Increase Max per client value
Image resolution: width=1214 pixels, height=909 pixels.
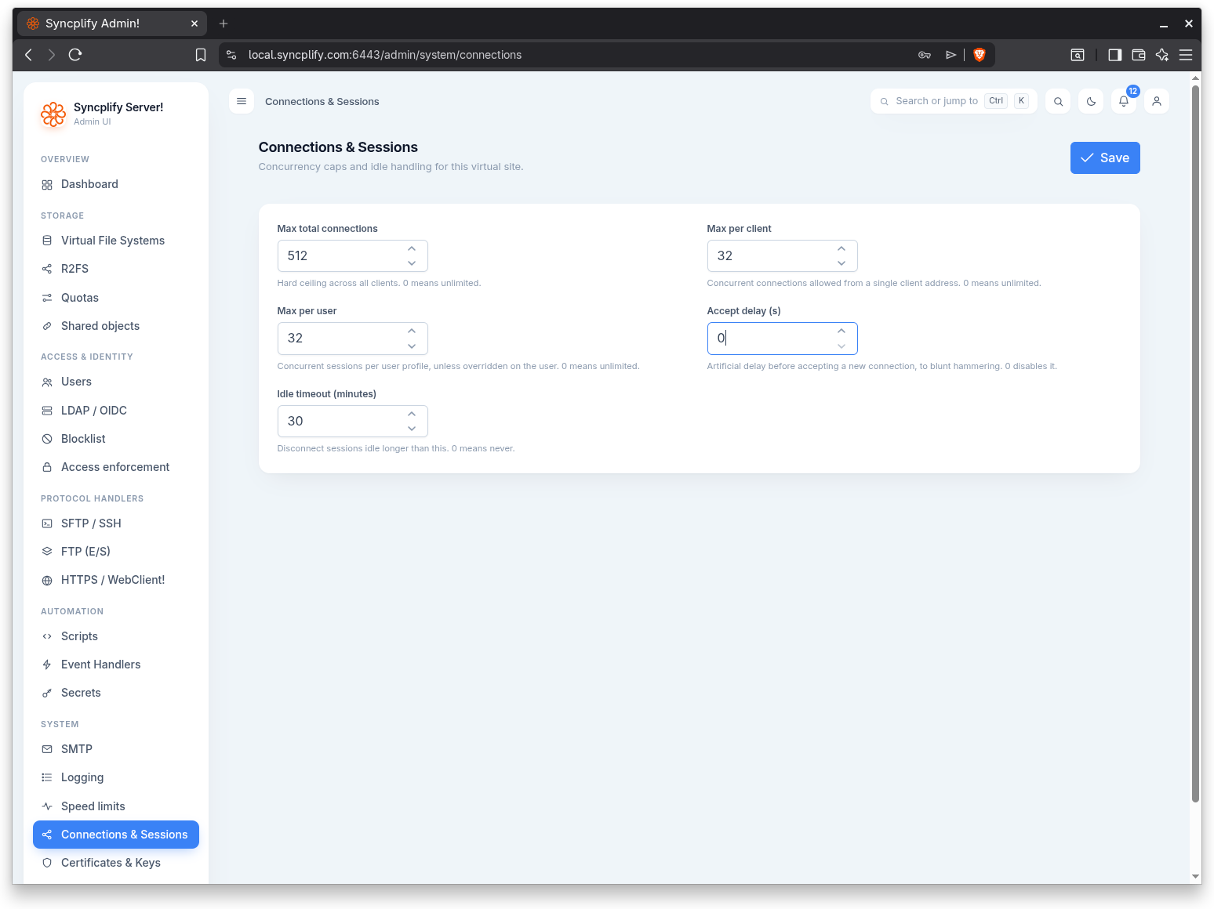[841, 248]
